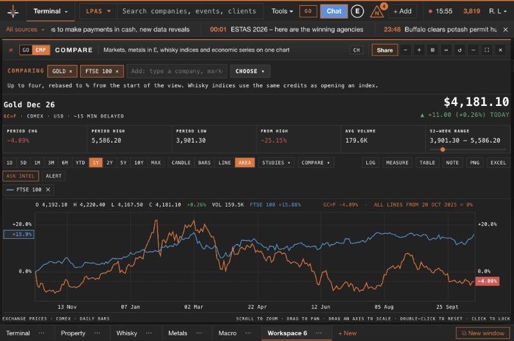Add a workspace with + New
The image size is (514, 341).
click(347, 333)
